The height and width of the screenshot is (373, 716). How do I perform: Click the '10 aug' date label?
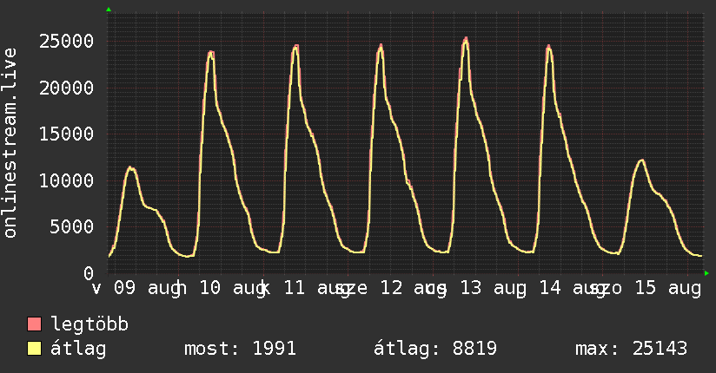click(x=234, y=288)
